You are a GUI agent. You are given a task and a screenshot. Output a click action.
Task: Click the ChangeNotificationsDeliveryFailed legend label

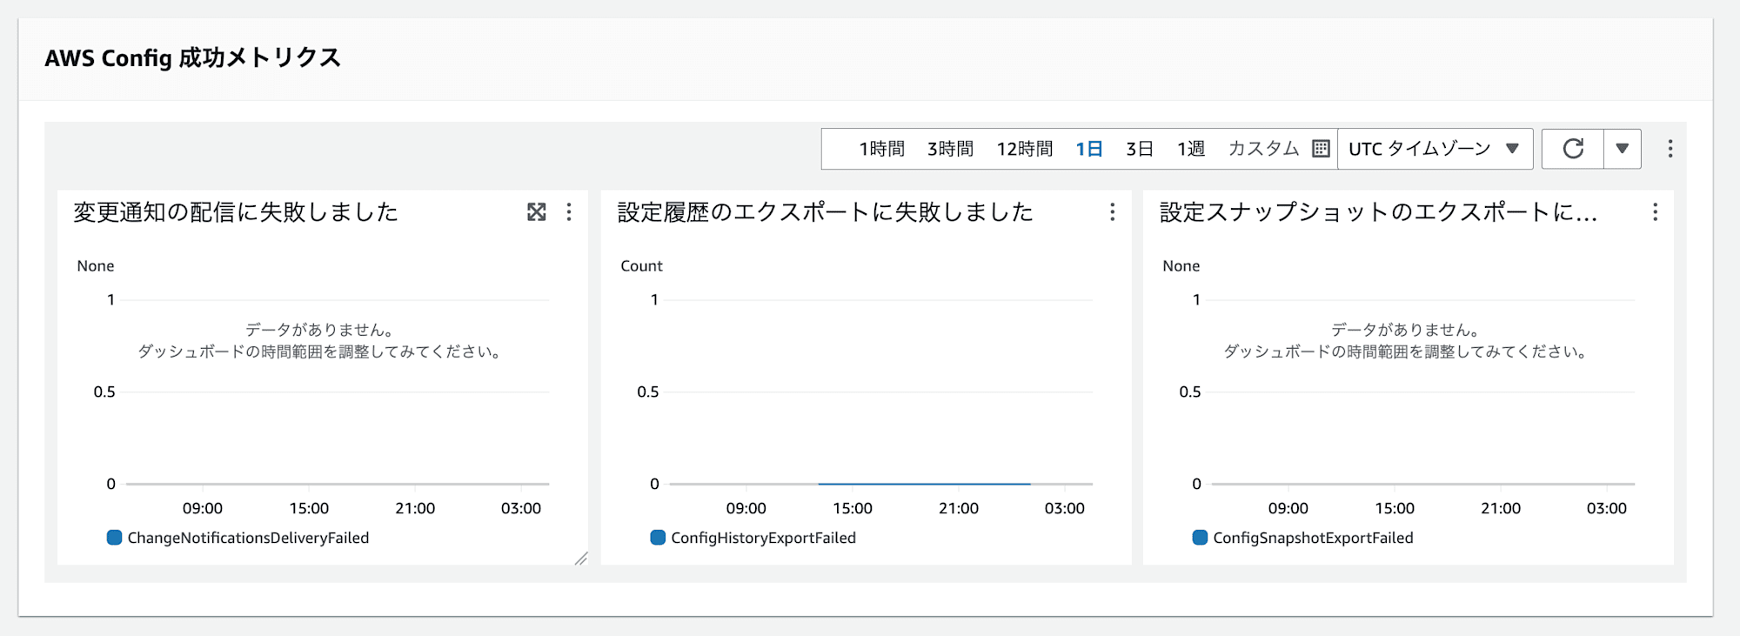248,538
